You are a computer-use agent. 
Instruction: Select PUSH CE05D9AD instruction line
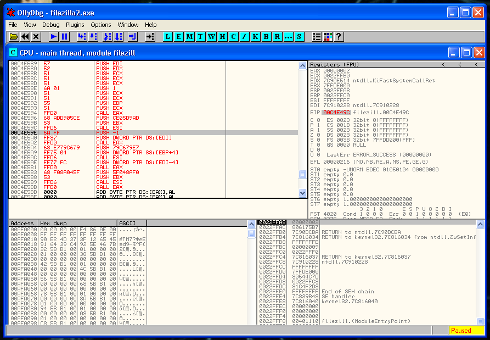pos(153,118)
